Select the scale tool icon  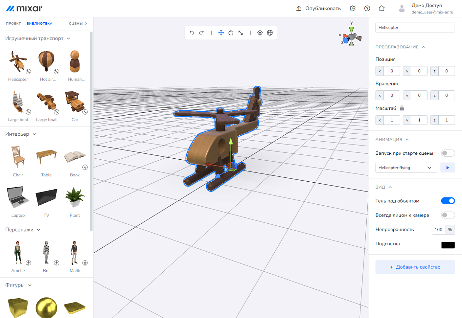(x=240, y=33)
